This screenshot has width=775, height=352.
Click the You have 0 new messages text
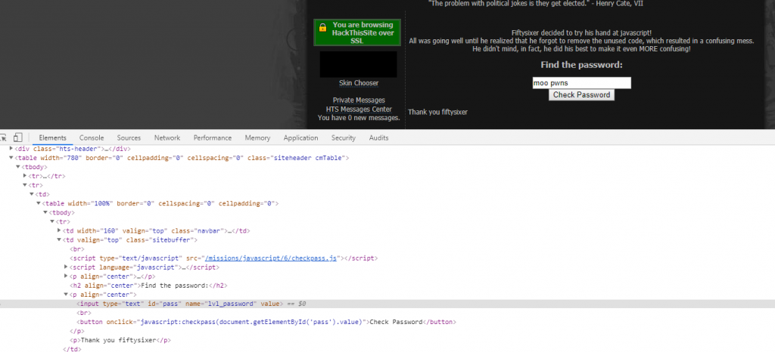(x=359, y=118)
